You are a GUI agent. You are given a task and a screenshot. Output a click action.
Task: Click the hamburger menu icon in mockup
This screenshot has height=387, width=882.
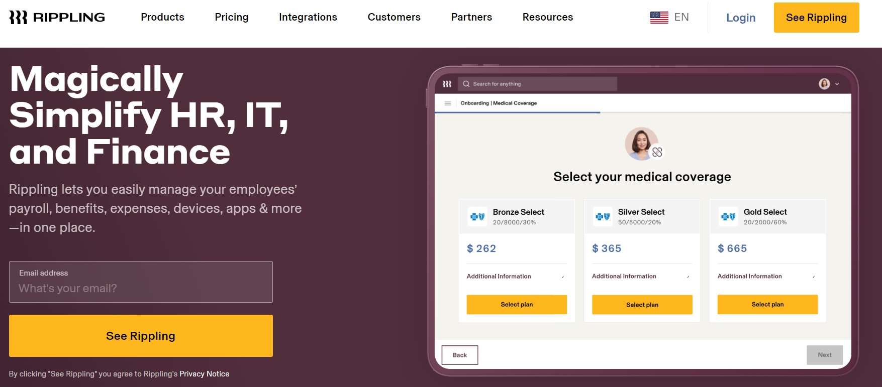(448, 103)
